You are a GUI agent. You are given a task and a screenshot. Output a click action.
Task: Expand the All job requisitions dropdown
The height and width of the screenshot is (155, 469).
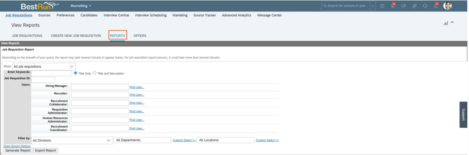pyautogui.click(x=44, y=66)
